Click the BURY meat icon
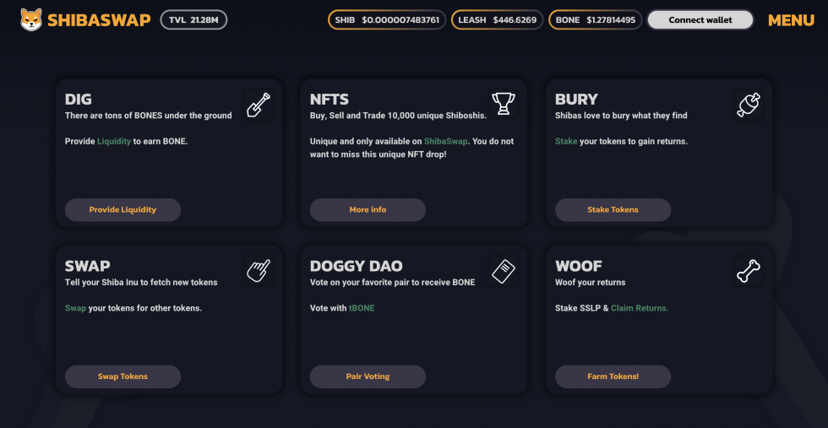The width and height of the screenshot is (828, 428). [748, 105]
